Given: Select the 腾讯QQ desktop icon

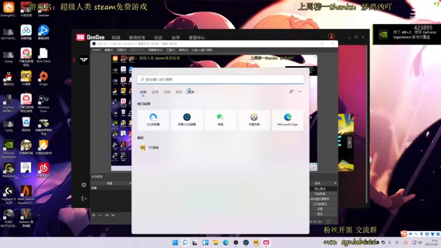Looking at the screenshot, I should tap(8, 78).
